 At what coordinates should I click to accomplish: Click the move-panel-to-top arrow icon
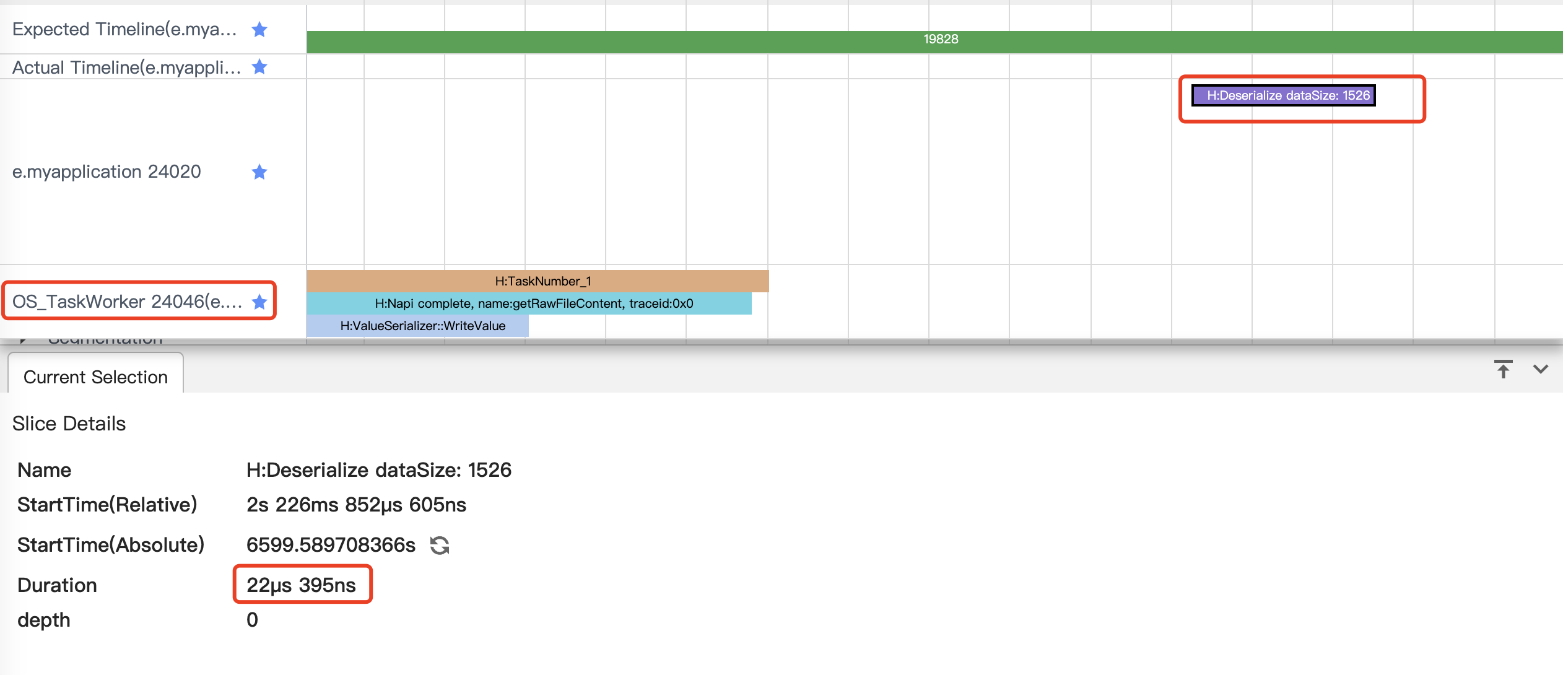(x=1503, y=369)
